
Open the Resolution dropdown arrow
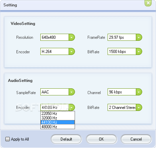(x=72, y=37)
